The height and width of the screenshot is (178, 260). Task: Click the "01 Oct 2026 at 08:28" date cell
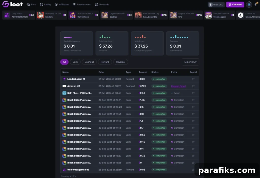[110, 86]
